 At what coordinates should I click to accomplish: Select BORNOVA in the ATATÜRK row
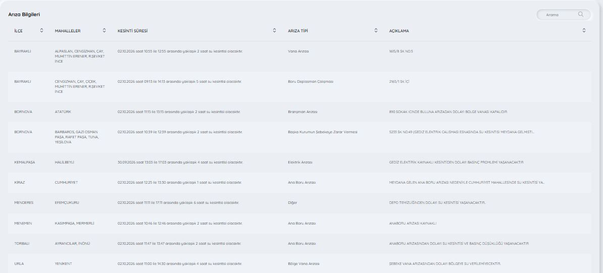(23, 112)
